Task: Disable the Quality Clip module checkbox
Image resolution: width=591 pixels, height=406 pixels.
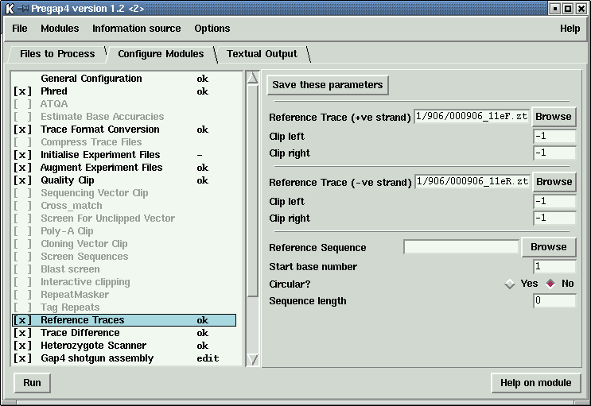Action: tap(23, 180)
